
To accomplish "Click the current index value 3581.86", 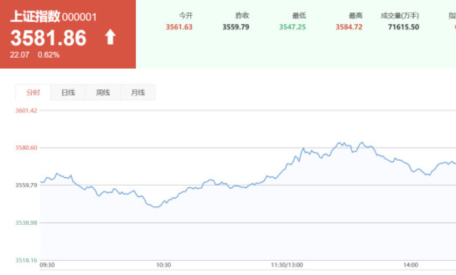I will click(48, 38).
